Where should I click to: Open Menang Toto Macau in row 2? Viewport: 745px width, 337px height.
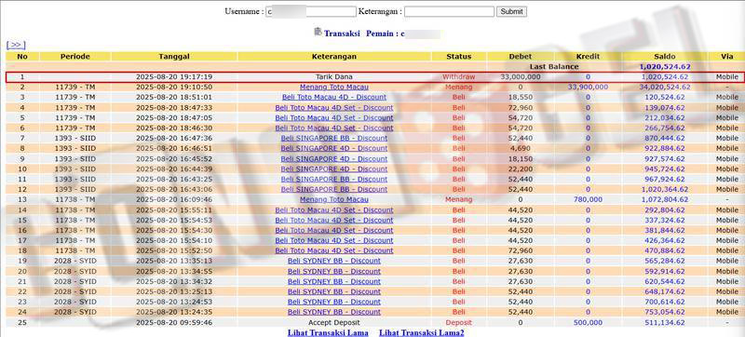[334, 87]
